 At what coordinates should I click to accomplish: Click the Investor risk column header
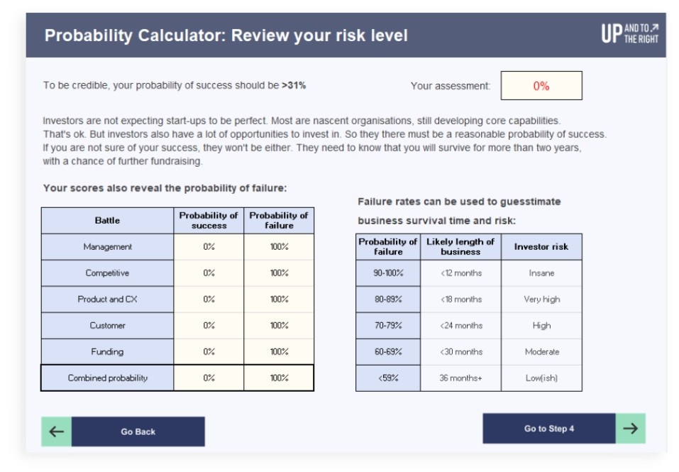coord(541,247)
